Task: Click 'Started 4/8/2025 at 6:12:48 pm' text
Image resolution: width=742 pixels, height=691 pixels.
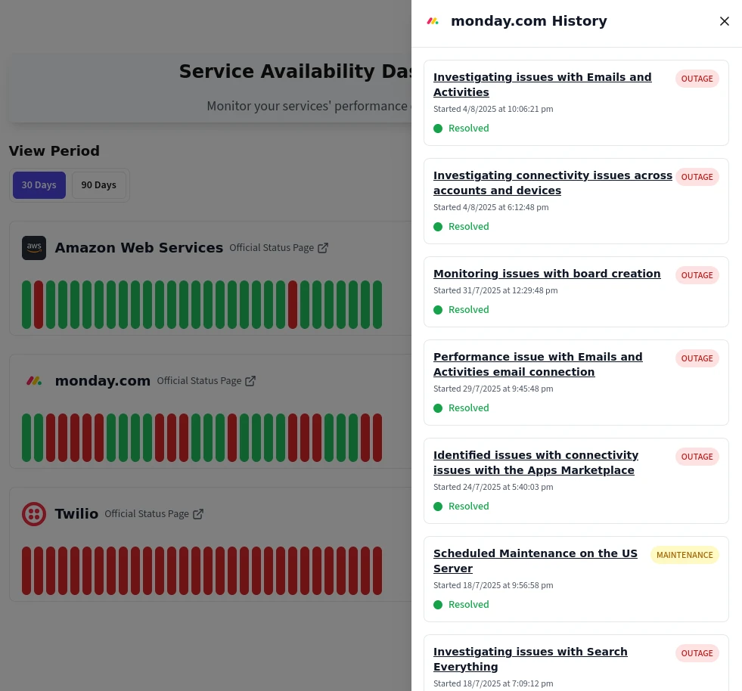Action: 491,207
